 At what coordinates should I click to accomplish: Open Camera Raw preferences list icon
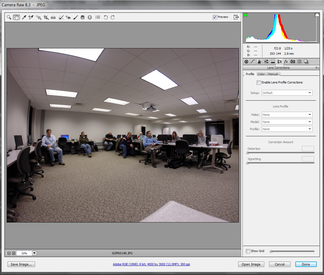[x=98, y=17]
